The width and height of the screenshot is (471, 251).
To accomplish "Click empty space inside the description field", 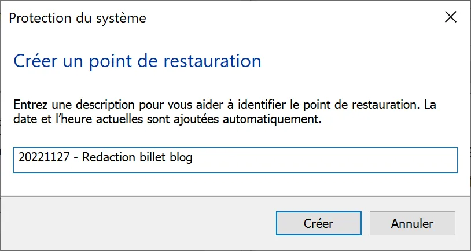I will 325,160.
